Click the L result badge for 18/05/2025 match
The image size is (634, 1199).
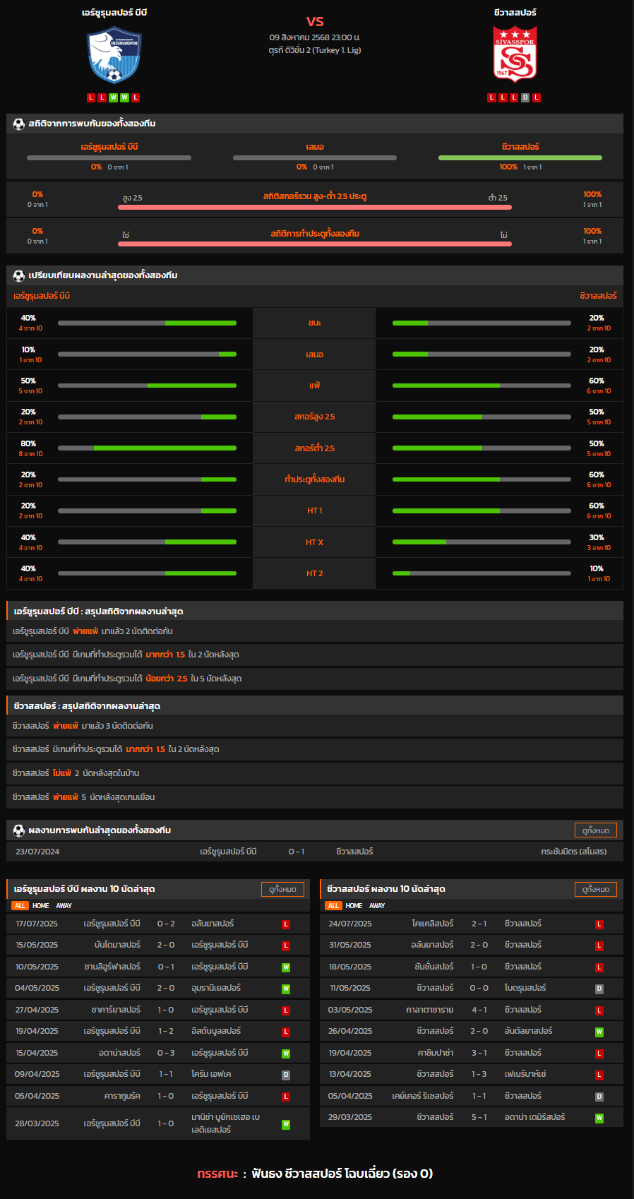click(x=599, y=967)
